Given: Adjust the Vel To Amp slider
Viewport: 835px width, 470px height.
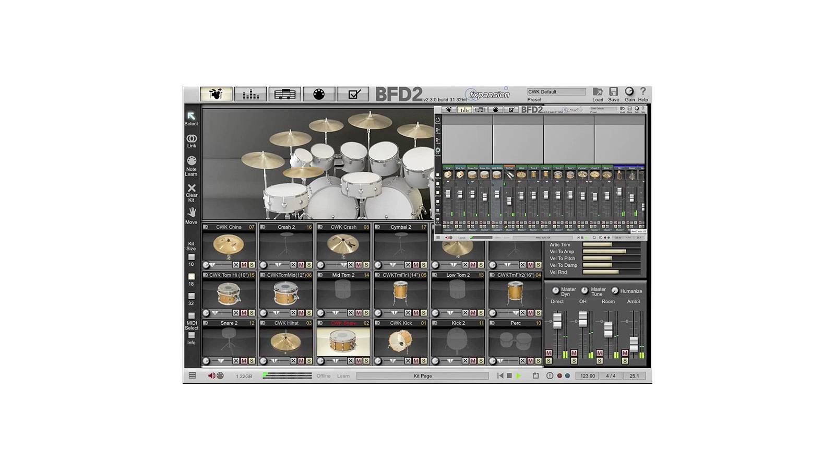Looking at the screenshot, I should [611, 252].
